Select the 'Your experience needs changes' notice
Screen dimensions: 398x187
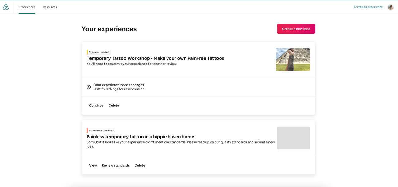tap(119, 85)
